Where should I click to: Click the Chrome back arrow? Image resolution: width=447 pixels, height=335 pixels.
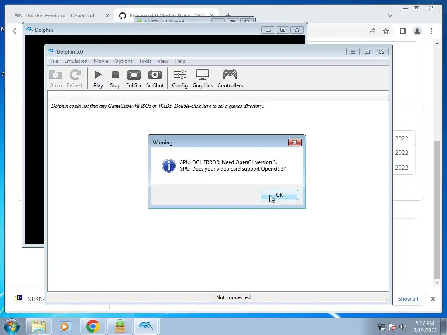(x=15, y=31)
